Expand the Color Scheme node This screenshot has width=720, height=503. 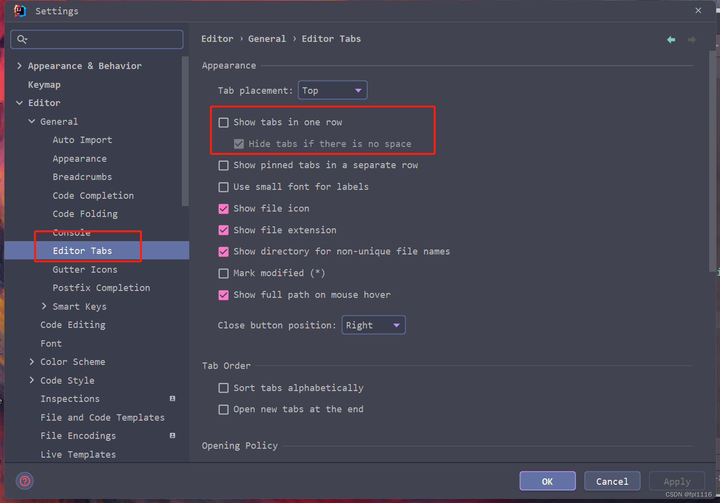(32, 361)
